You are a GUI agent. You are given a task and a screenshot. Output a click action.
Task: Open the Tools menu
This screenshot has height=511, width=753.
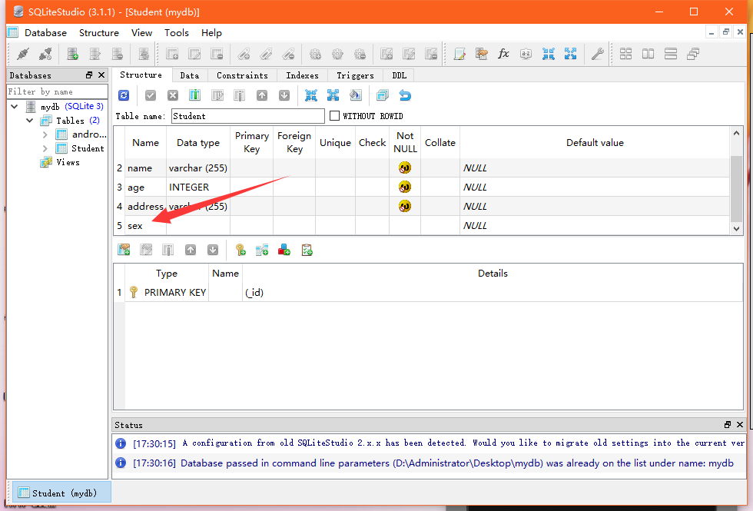pyautogui.click(x=176, y=32)
